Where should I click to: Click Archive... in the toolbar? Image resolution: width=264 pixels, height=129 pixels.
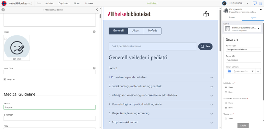pos(50,3)
